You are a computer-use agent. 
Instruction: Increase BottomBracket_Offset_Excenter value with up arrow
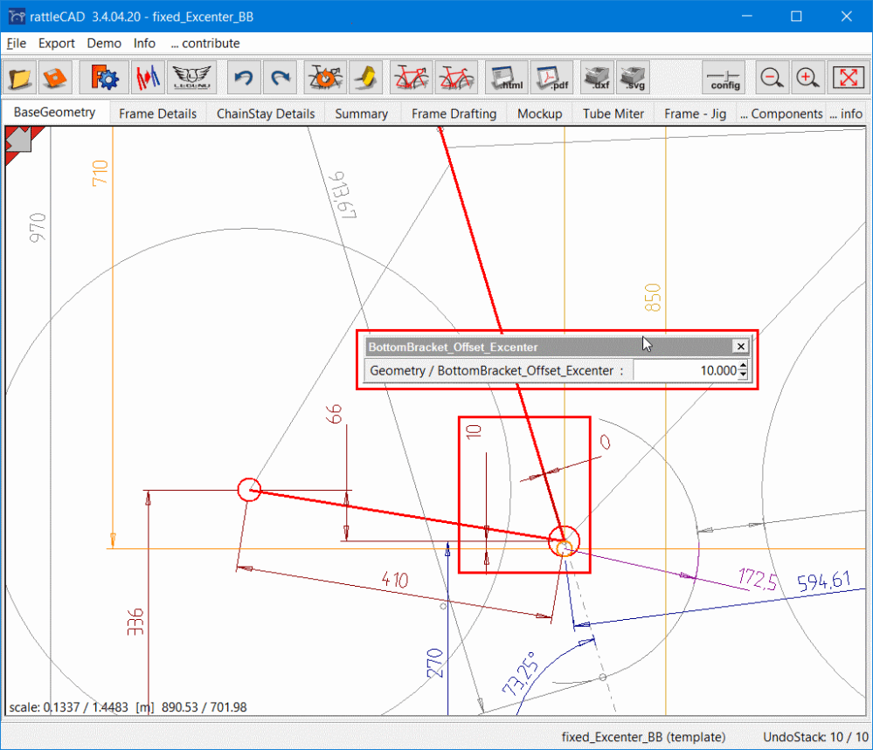click(x=743, y=366)
